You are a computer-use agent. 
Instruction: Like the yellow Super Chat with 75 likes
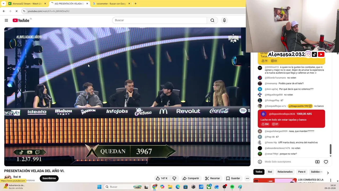(264, 61)
